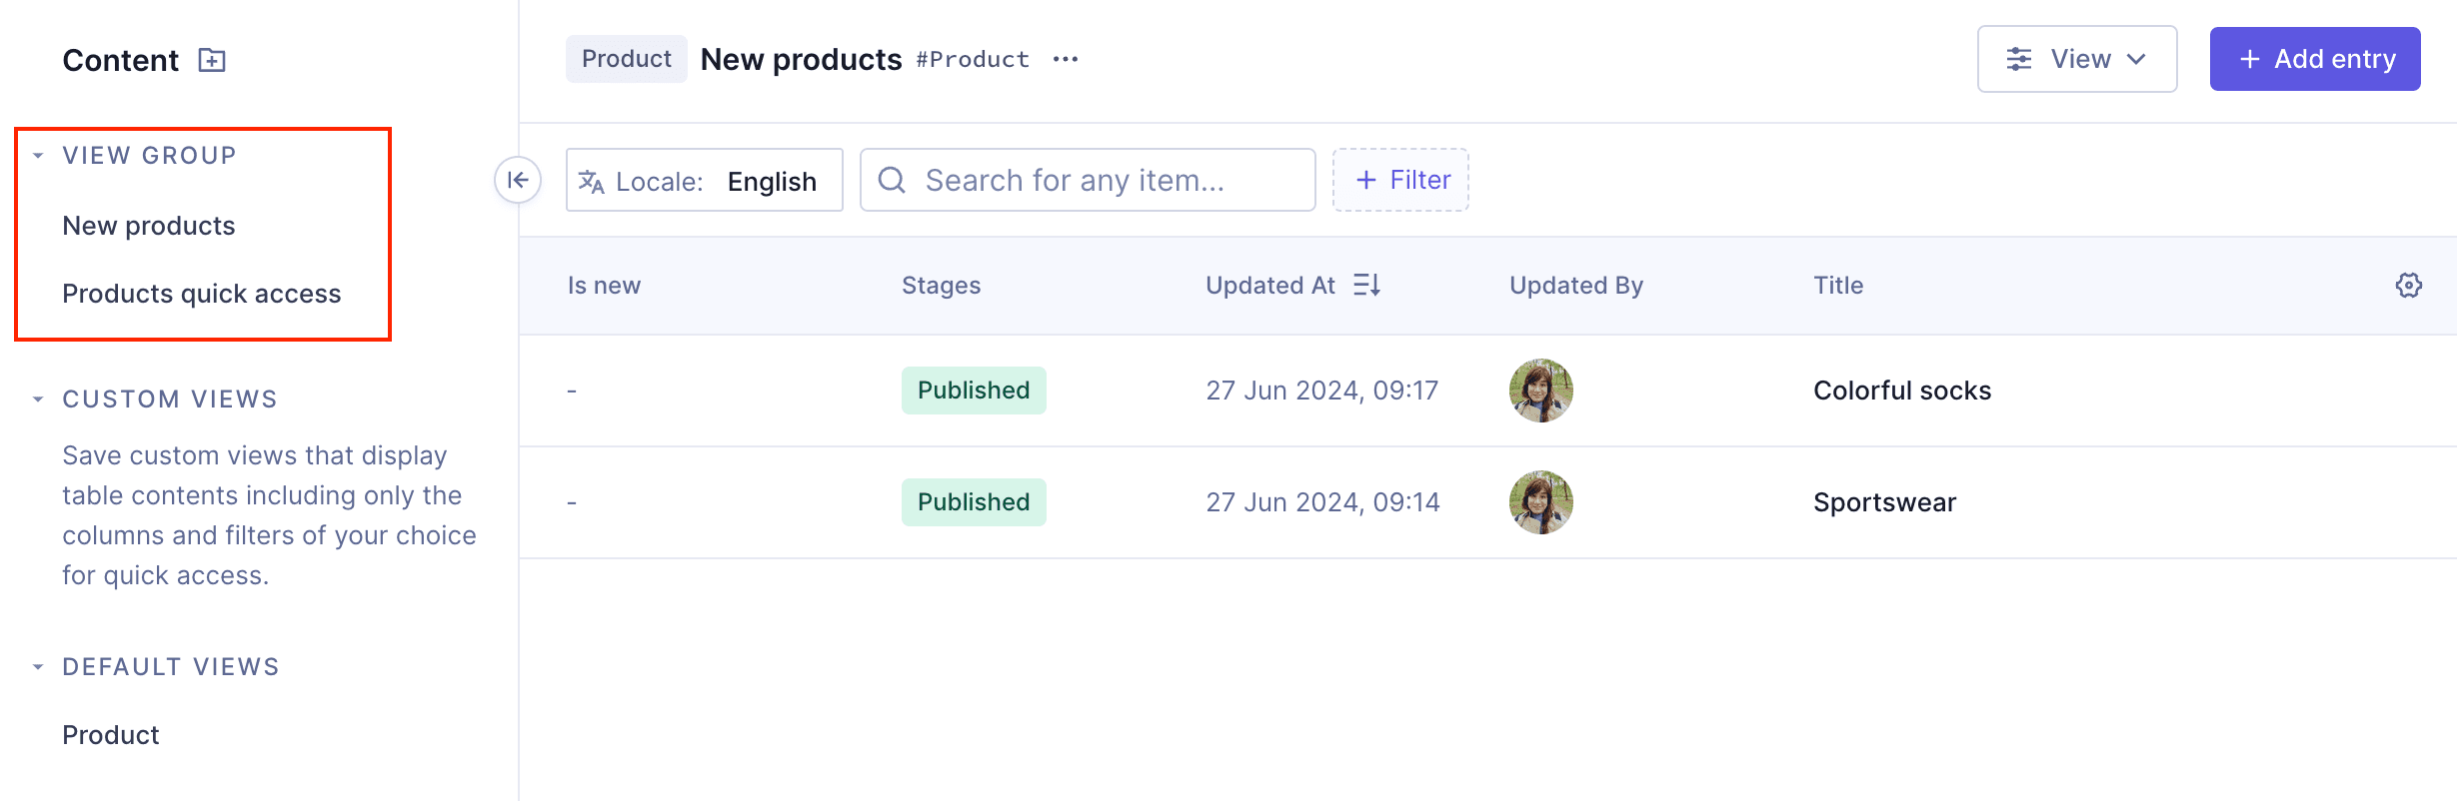Open column settings with the gear icon
Screen dimensions: 2457x801
point(2409,286)
